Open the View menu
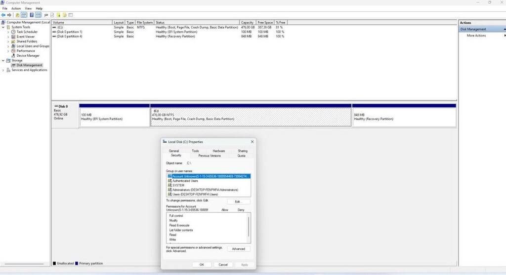The height and width of the screenshot is (275, 506). click(x=28, y=8)
